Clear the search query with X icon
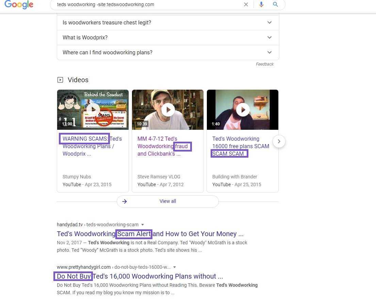The height and width of the screenshot is (300, 376). [246, 4]
